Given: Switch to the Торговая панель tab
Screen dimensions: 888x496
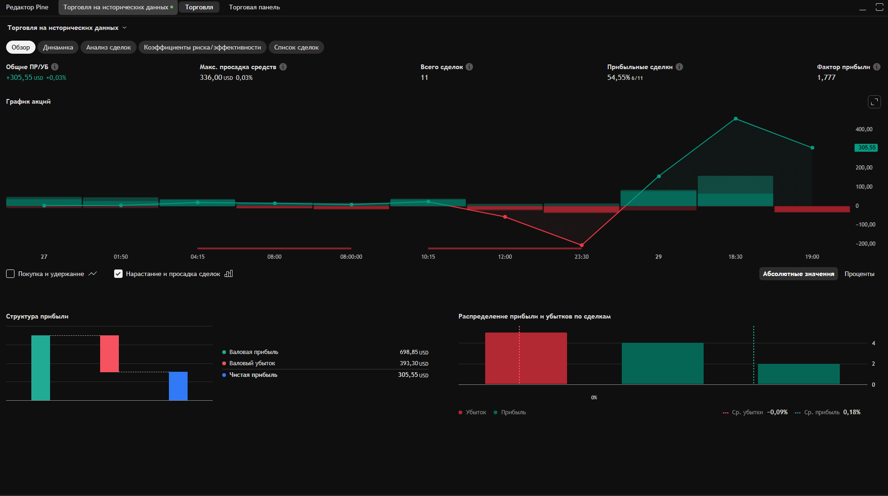Looking at the screenshot, I should tap(254, 7).
